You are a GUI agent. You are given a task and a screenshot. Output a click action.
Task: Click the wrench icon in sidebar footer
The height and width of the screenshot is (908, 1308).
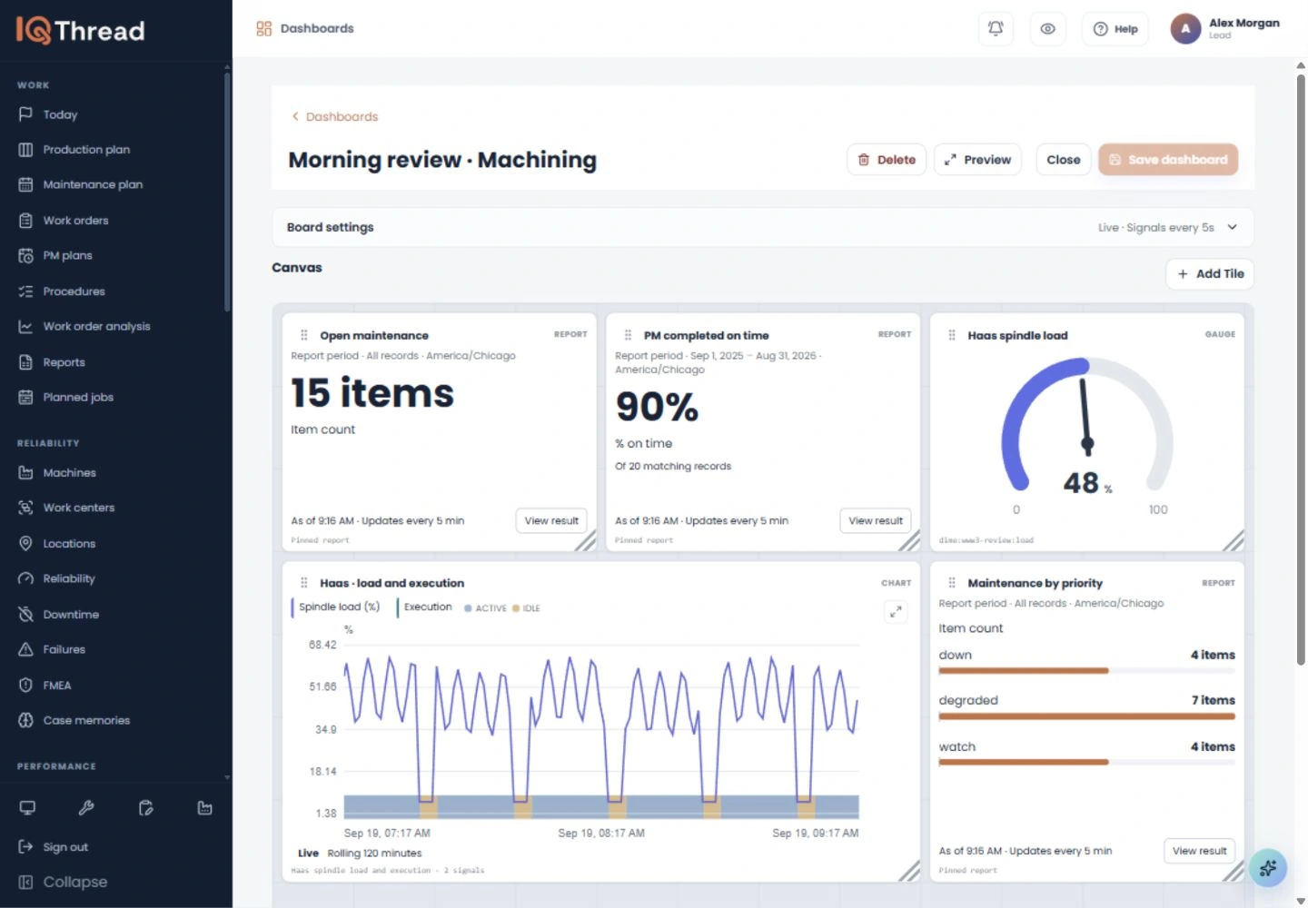point(86,808)
